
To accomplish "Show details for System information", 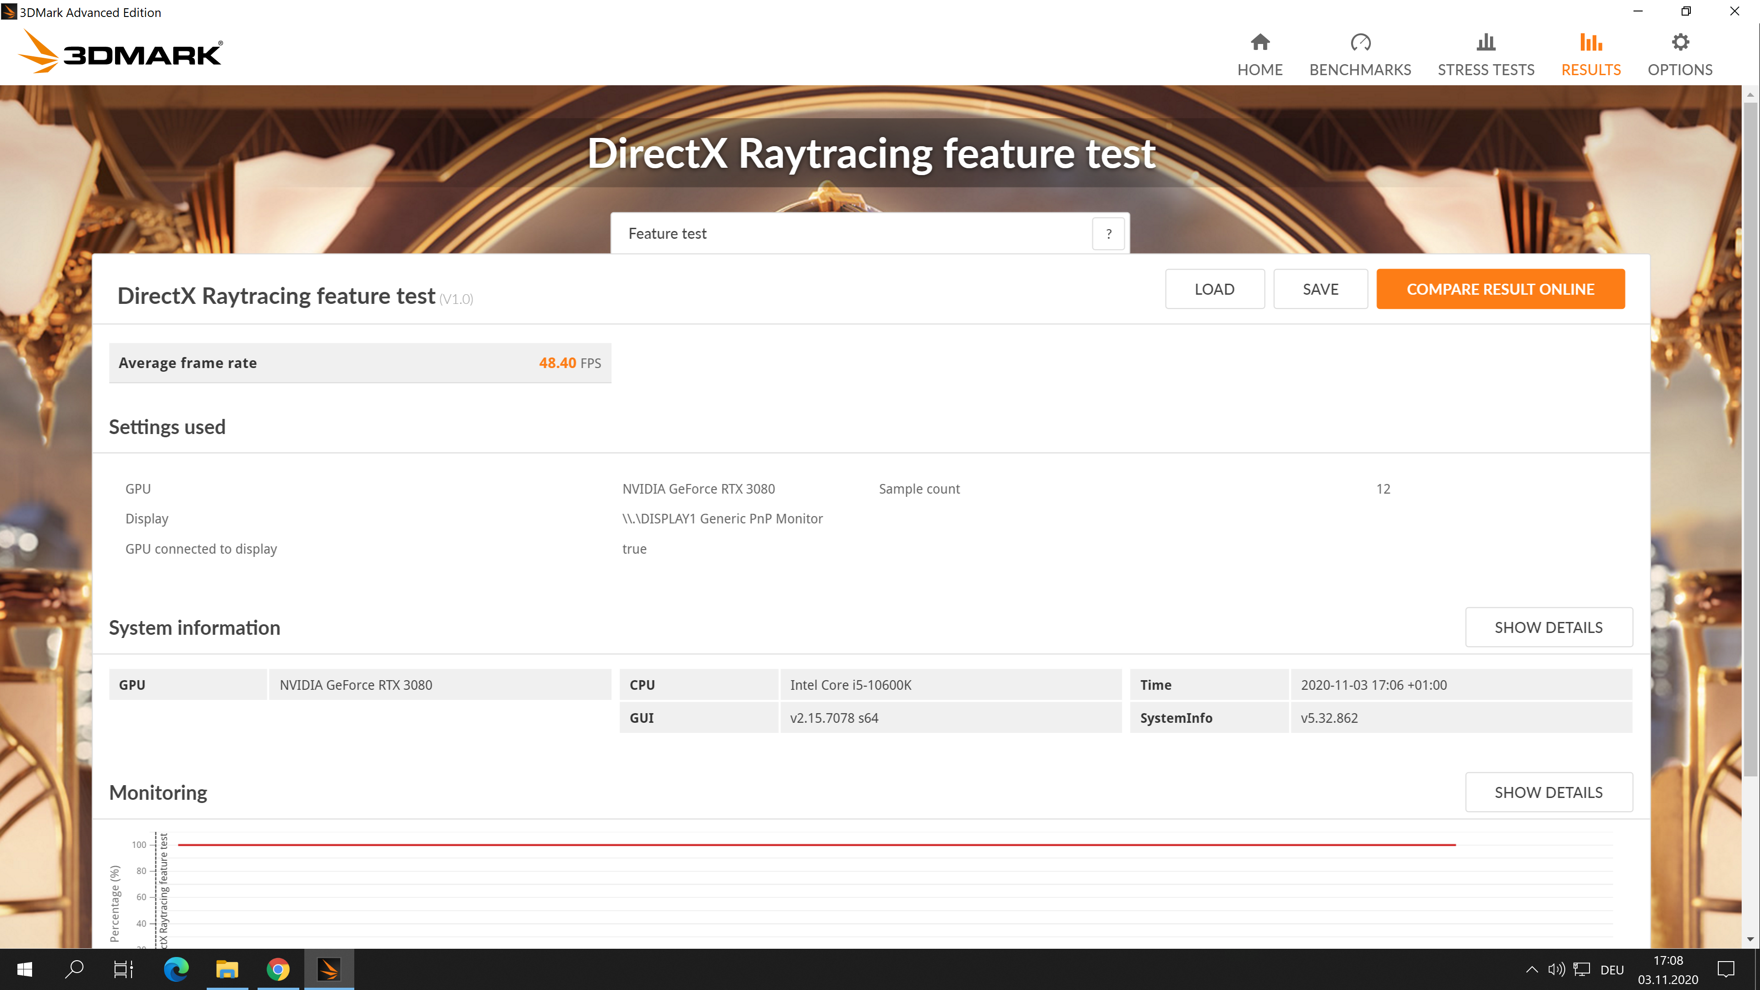I will tap(1548, 627).
